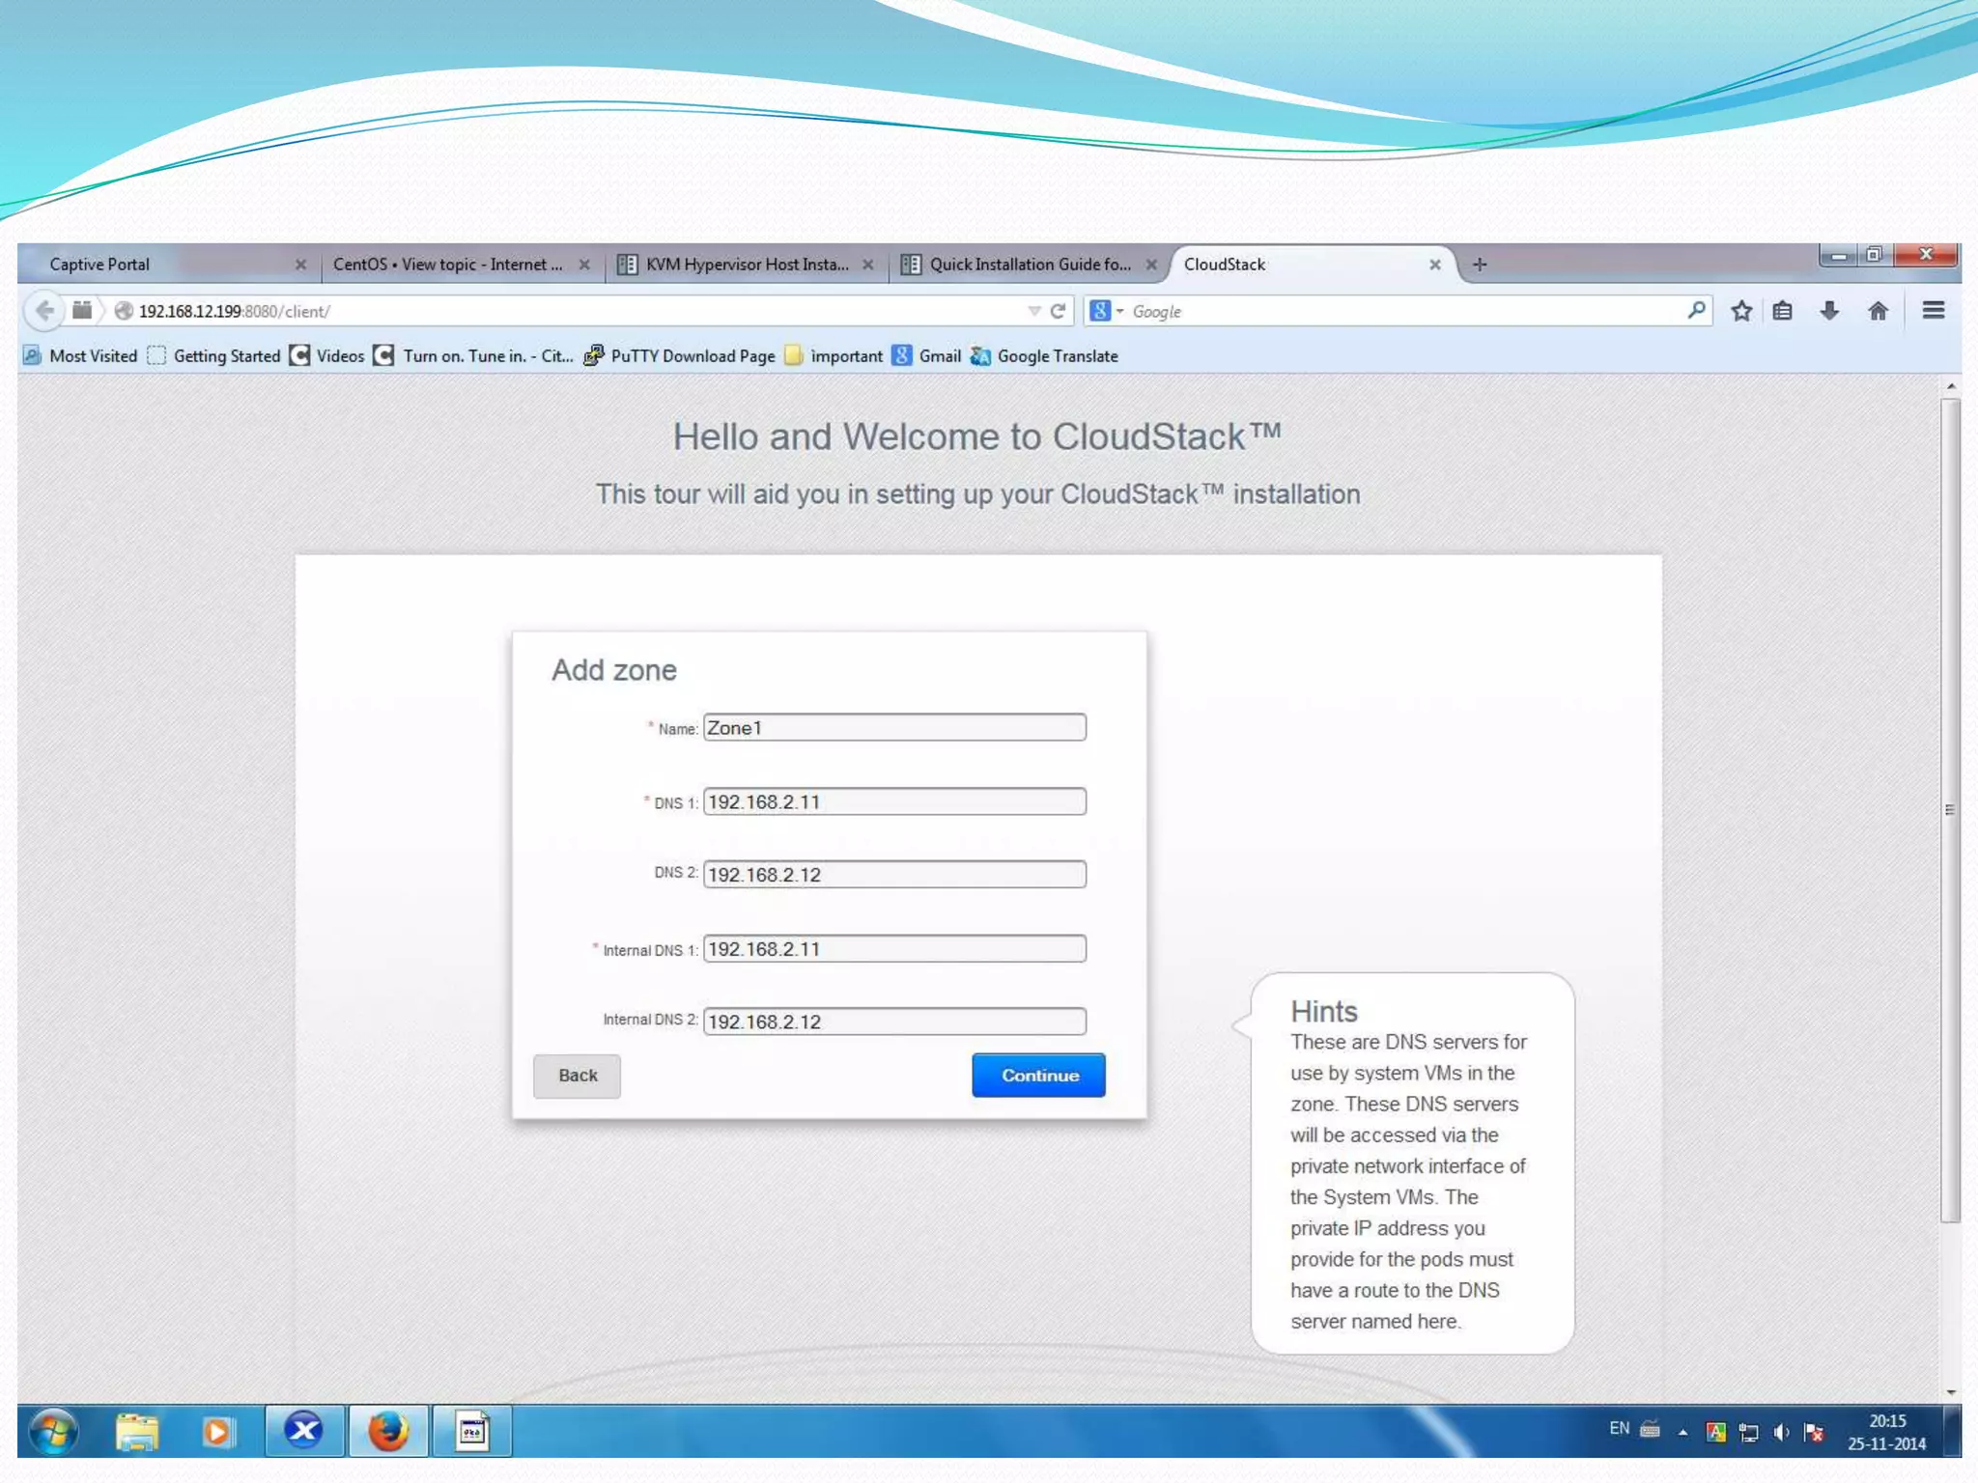Viewport: 1978px width, 1483px height.
Task: Open Firefox from the taskbar
Action: pos(388,1431)
